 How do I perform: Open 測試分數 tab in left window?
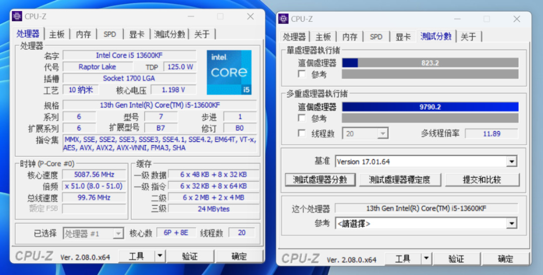tap(169, 34)
